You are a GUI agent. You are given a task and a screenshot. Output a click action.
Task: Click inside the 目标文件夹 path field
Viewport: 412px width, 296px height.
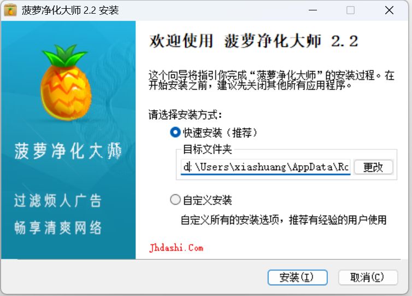pyautogui.click(x=266, y=167)
